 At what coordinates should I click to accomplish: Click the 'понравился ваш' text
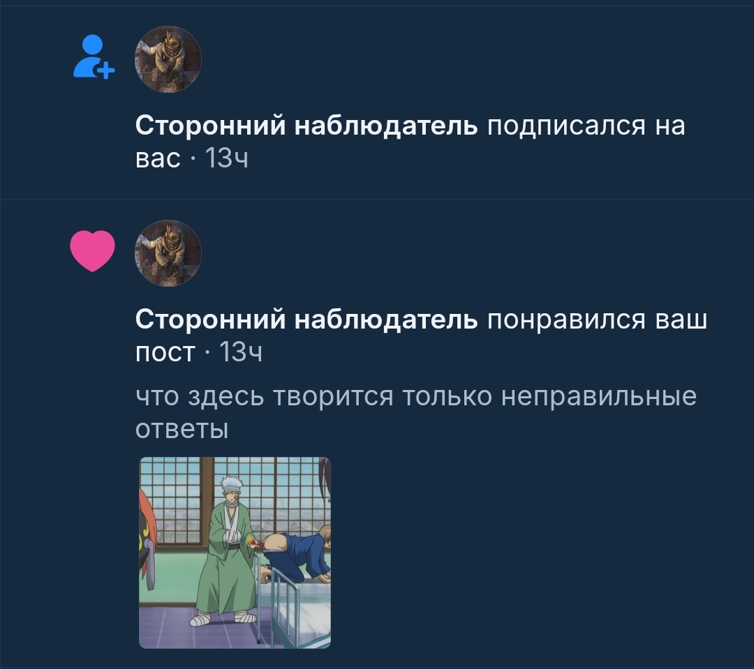click(597, 320)
